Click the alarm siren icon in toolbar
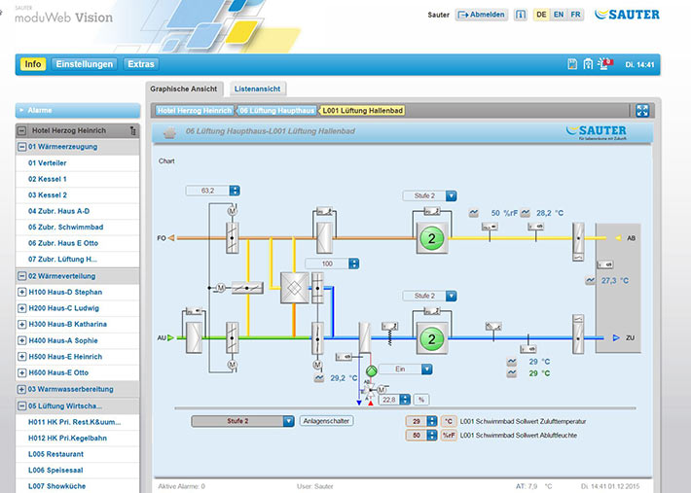 [x=604, y=64]
